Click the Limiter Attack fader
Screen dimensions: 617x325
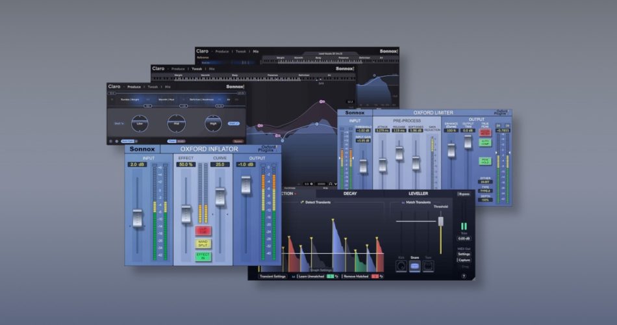[383, 166]
